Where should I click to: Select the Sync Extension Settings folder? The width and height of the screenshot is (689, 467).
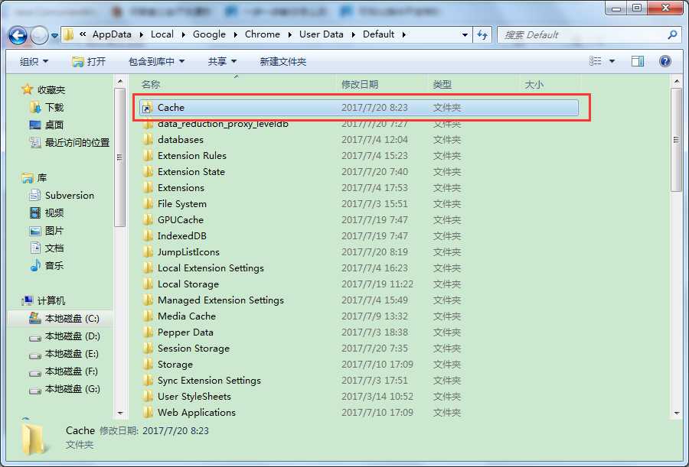(x=209, y=380)
